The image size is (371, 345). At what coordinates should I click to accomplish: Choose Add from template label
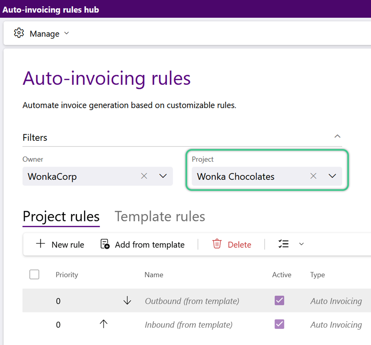150,245
